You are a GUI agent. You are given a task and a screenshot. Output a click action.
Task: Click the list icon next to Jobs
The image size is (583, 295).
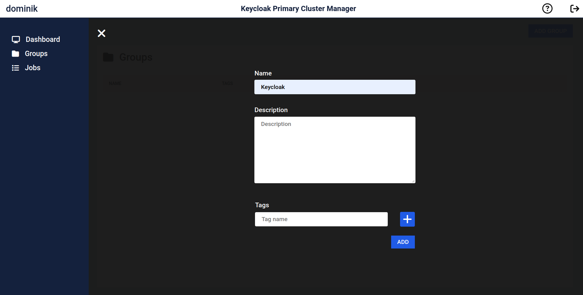tap(16, 67)
